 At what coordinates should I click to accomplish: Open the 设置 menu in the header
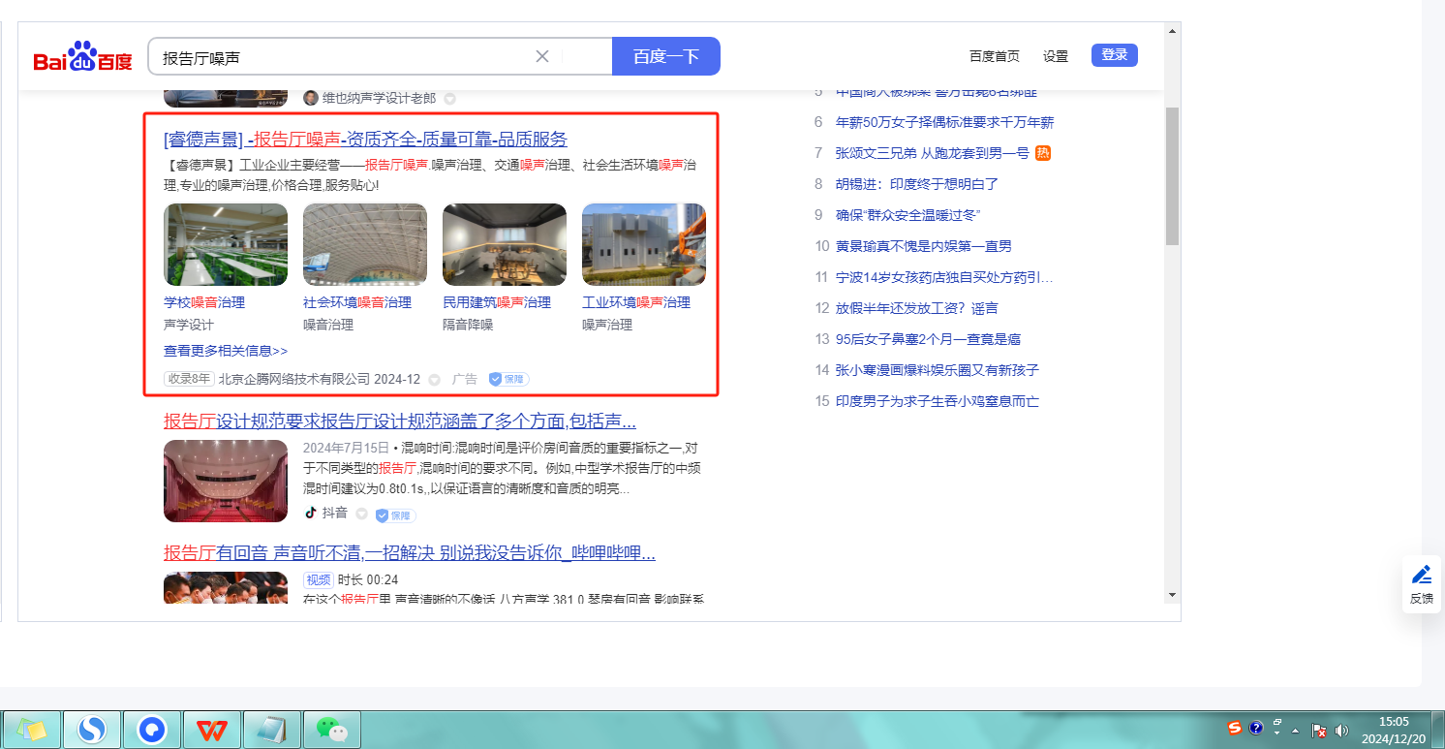click(1055, 56)
